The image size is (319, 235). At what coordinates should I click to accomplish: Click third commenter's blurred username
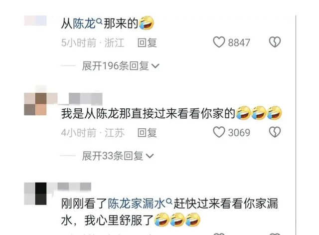pyautogui.click(x=74, y=186)
